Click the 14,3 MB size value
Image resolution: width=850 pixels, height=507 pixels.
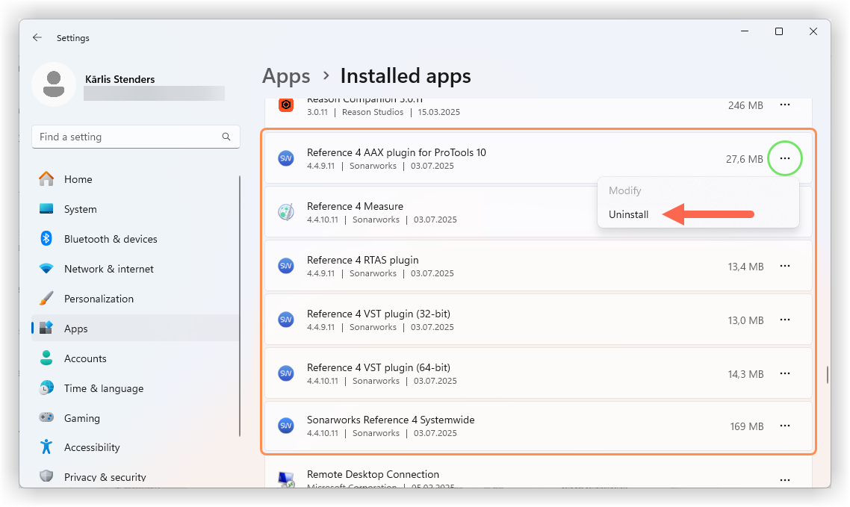coord(745,374)
